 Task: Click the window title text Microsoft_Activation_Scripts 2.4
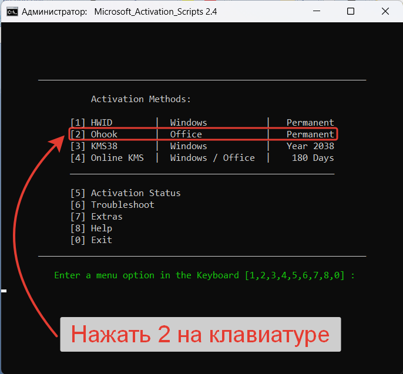[x=156, y=12]
